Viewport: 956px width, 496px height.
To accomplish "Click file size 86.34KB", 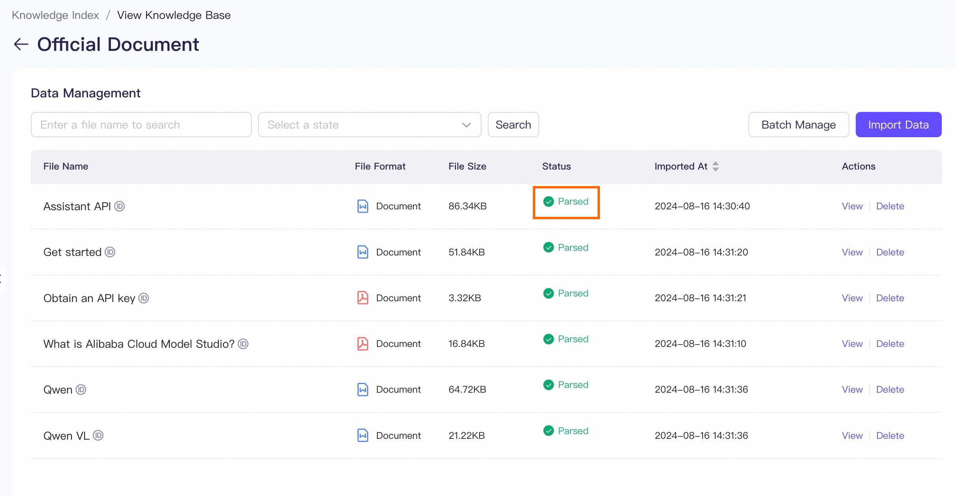I will 467,206.
